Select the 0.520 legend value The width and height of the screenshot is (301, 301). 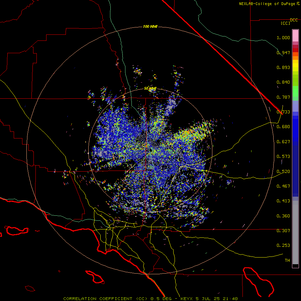tap(283, 172)
